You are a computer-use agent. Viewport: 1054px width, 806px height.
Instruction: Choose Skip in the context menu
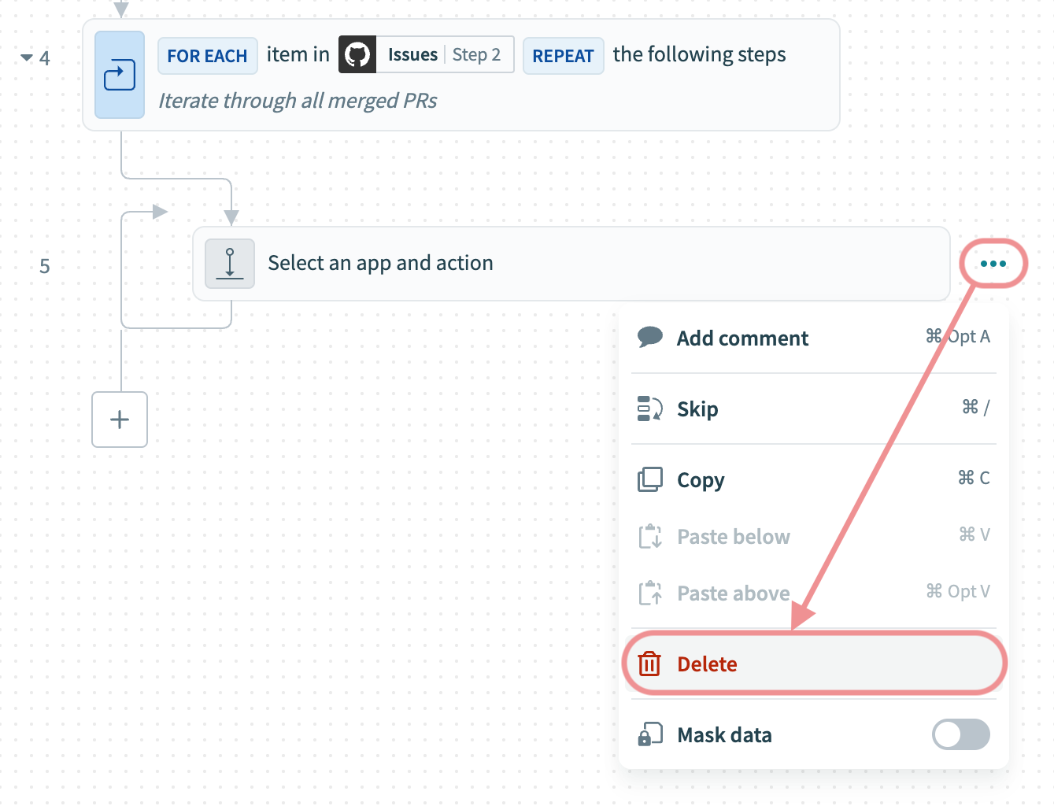tap(697, 409)
